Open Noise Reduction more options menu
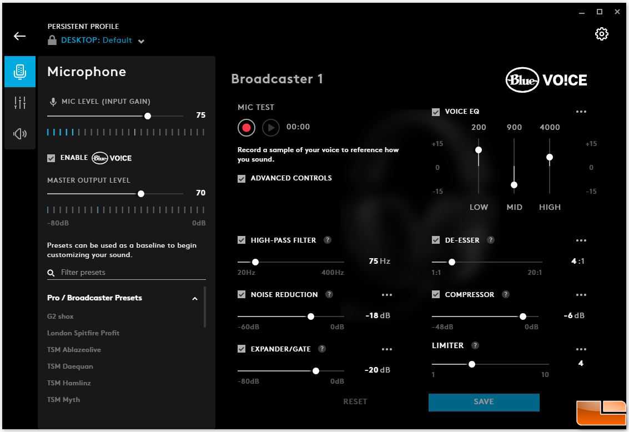Viewport: 629px width, 432px height. coord(387,295)
